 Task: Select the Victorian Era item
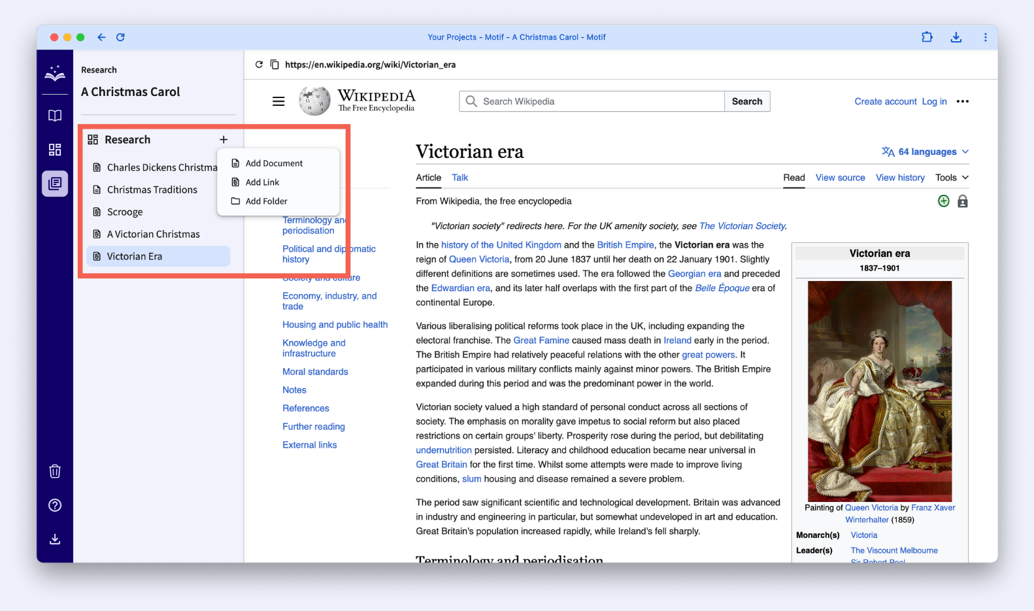click(158, 256)
